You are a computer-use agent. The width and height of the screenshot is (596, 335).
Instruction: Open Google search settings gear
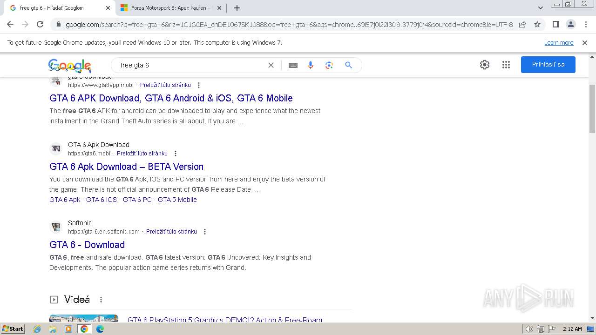pos(485,65)
